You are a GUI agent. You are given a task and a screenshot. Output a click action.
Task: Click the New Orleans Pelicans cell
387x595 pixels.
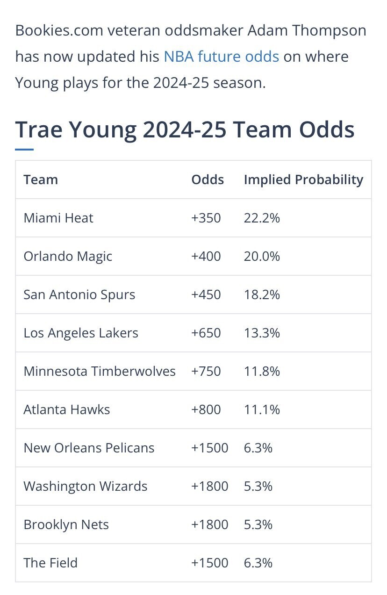89,448
